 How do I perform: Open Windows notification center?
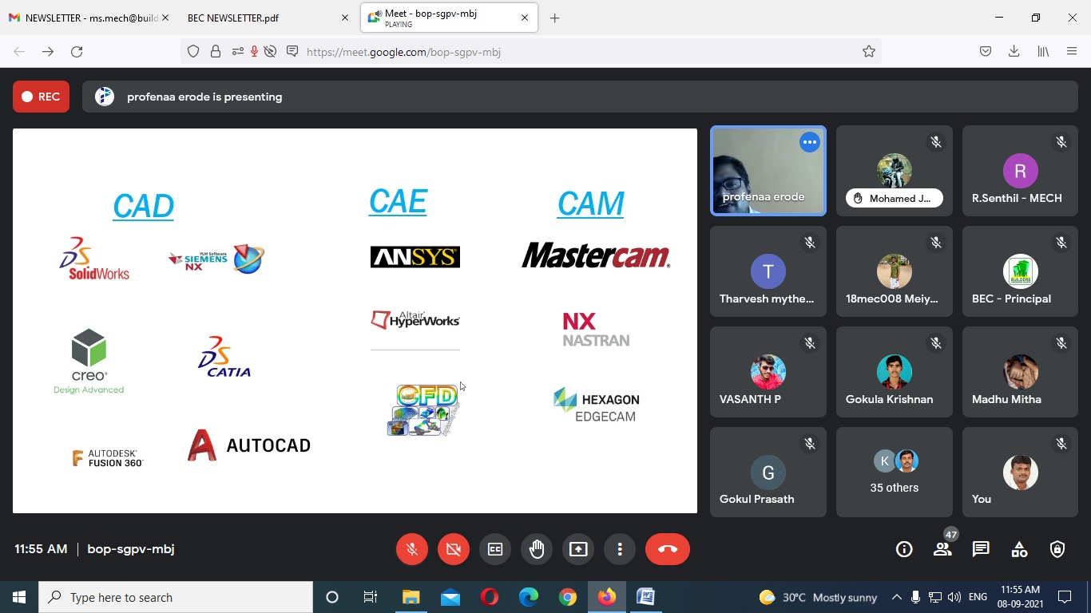(x=1065, y=597)
